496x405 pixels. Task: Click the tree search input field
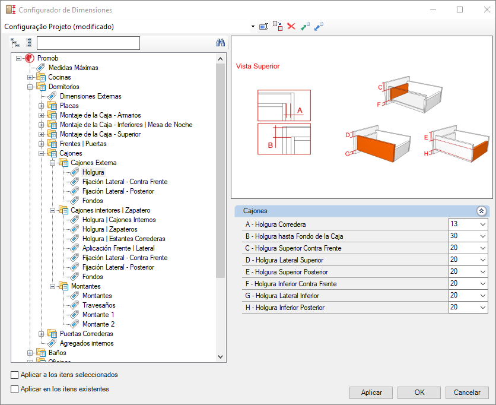[x=88, y=43]
